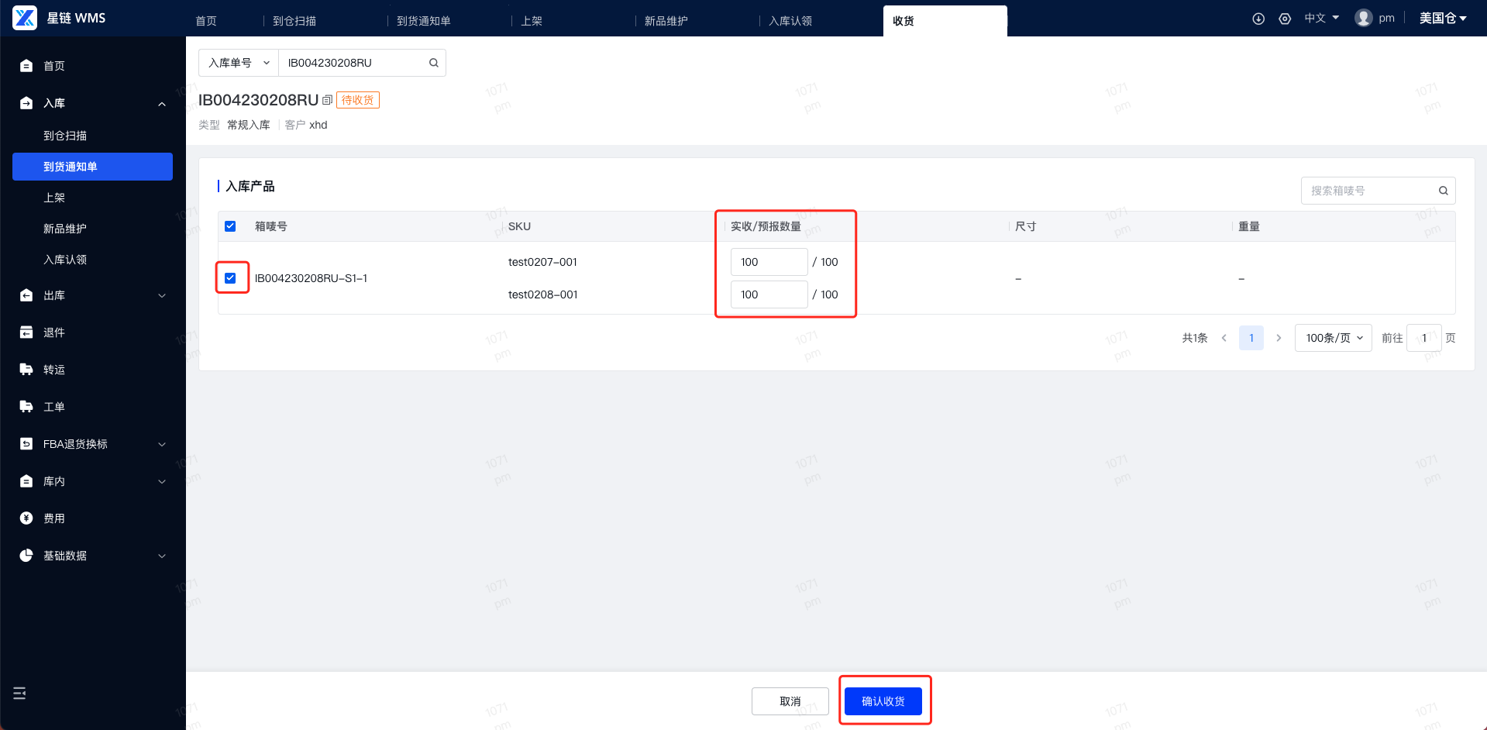Click the 星链 WMS logo icon
This screenshot has height=730, width=1487.
(x=25, y=18)
